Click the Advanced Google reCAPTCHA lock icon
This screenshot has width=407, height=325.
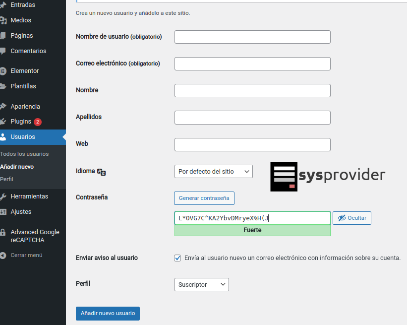[2, 232]
